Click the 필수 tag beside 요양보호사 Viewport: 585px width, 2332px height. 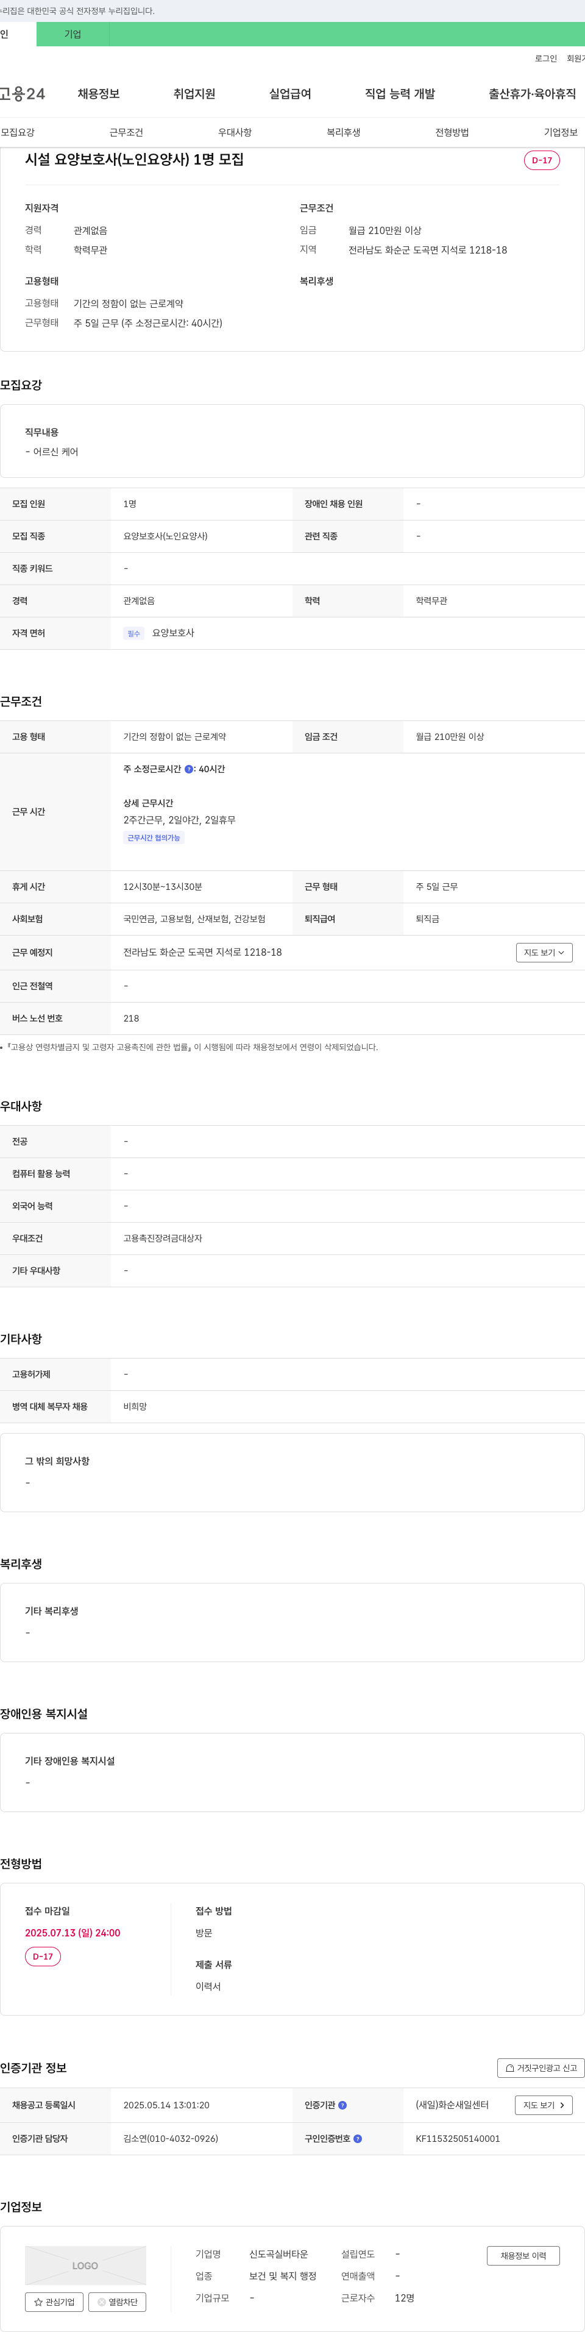coord(134,634)
